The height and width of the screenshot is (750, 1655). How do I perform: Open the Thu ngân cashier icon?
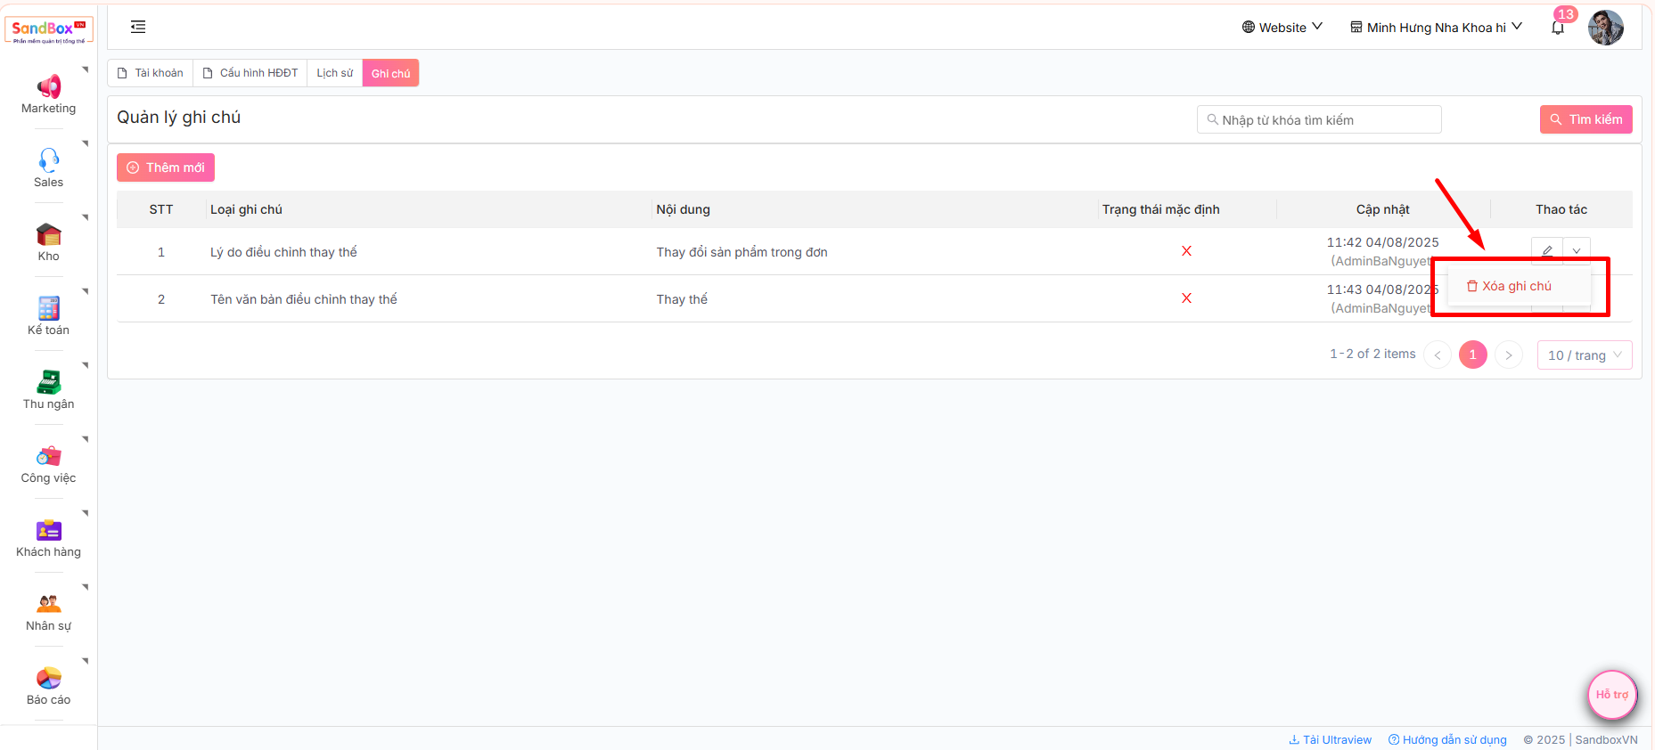pos(48,382)
